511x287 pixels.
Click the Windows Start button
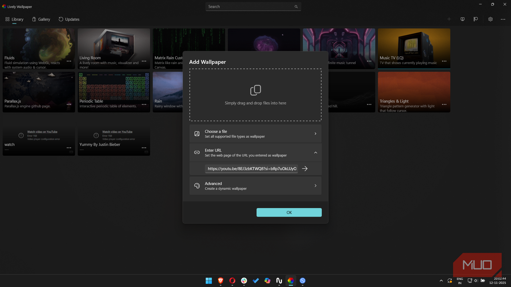pos(209,281)
